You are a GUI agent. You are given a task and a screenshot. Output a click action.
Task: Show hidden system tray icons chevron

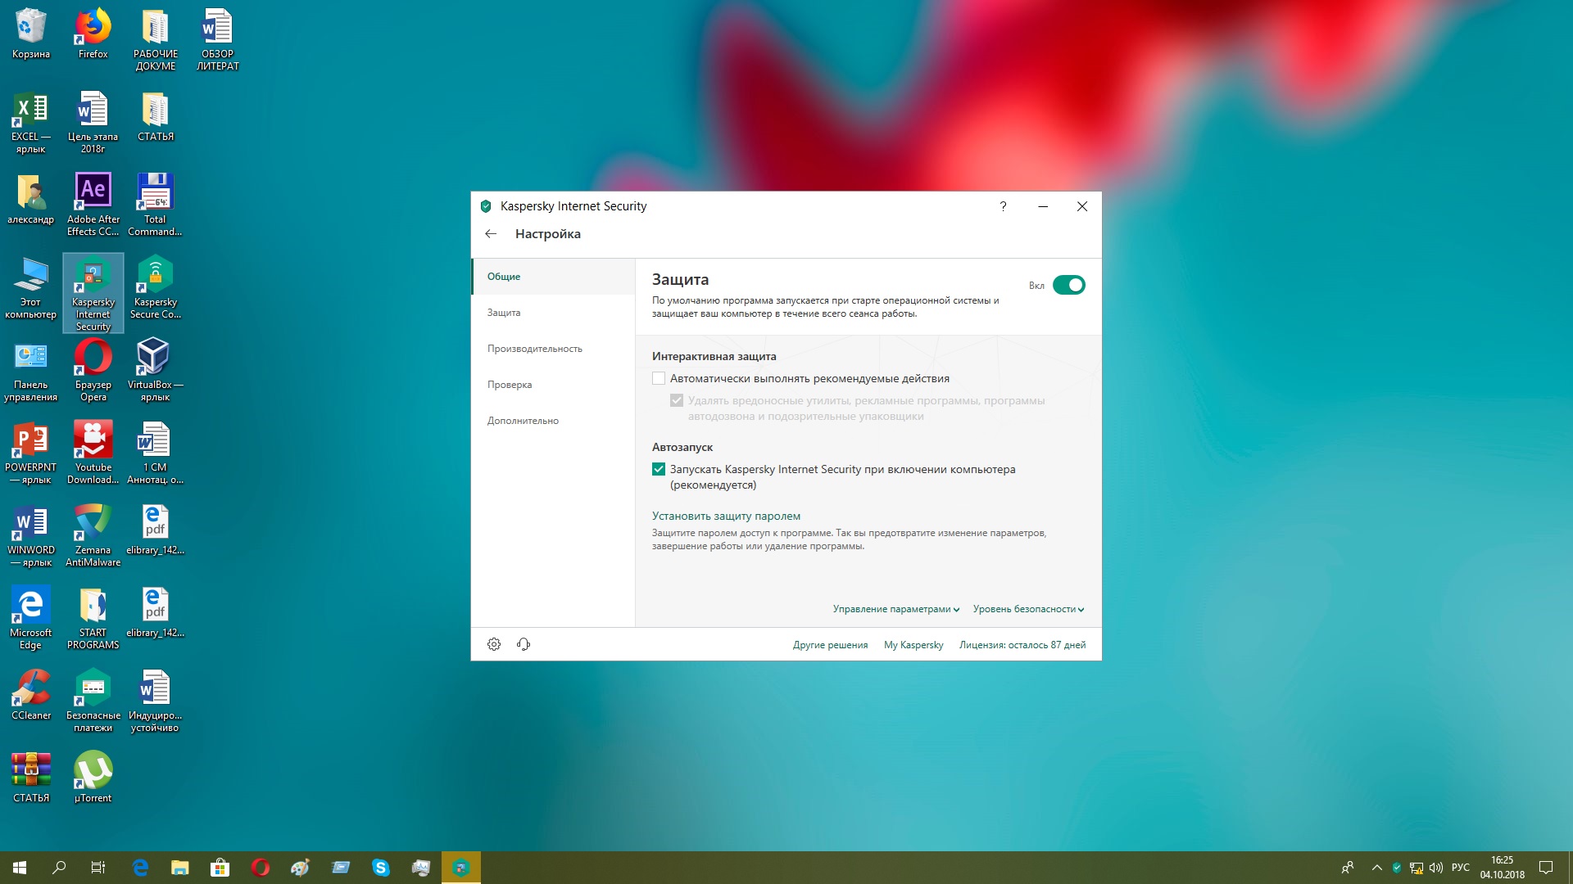pyautogui.click(x=1377, y=868)
